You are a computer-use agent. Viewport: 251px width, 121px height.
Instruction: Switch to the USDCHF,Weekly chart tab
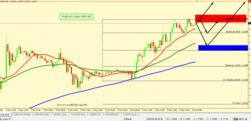point(22,115)
